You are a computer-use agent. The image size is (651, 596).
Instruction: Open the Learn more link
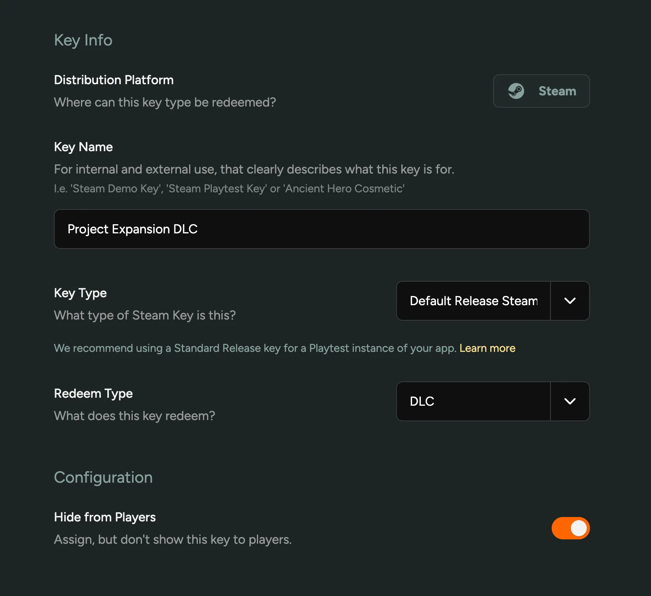(487, 348)
